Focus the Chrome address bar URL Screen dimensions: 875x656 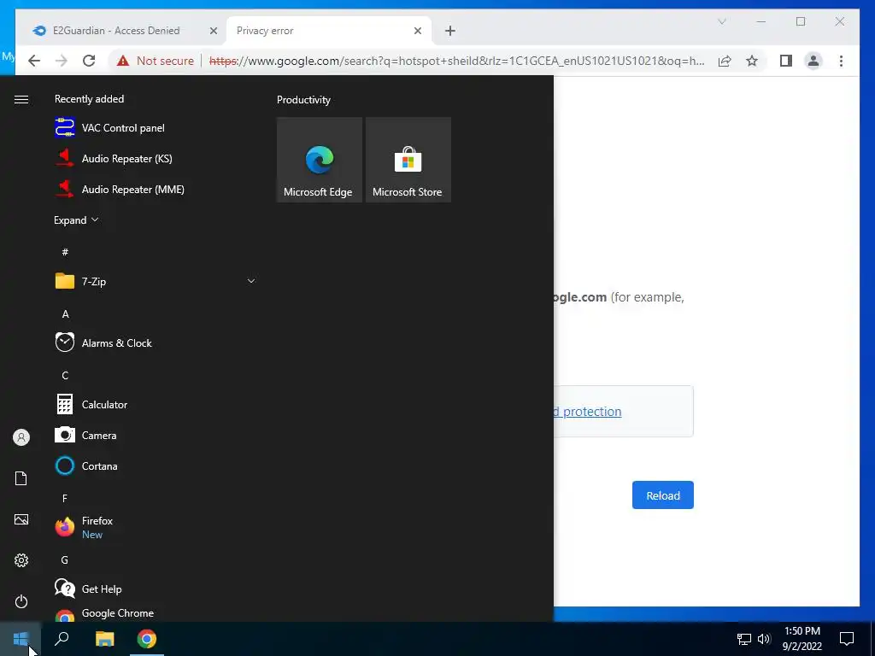pyautogui.click(x=456, y=61)
